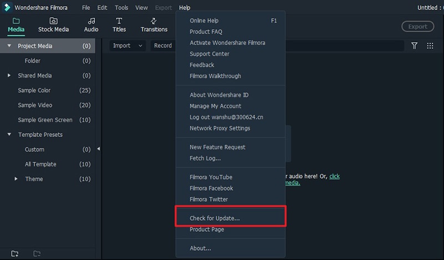Image resolution: width=444 pixels, height=260 pixels.
Task: Choose Feedback in the Help menu
Action: click(230, 65)
